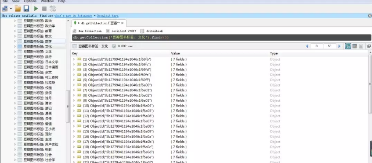Expand the 豆瓣图书标签: 村上春树 collection node
Image resolution: width=372 pixels, height=163 pixels.
15,77
